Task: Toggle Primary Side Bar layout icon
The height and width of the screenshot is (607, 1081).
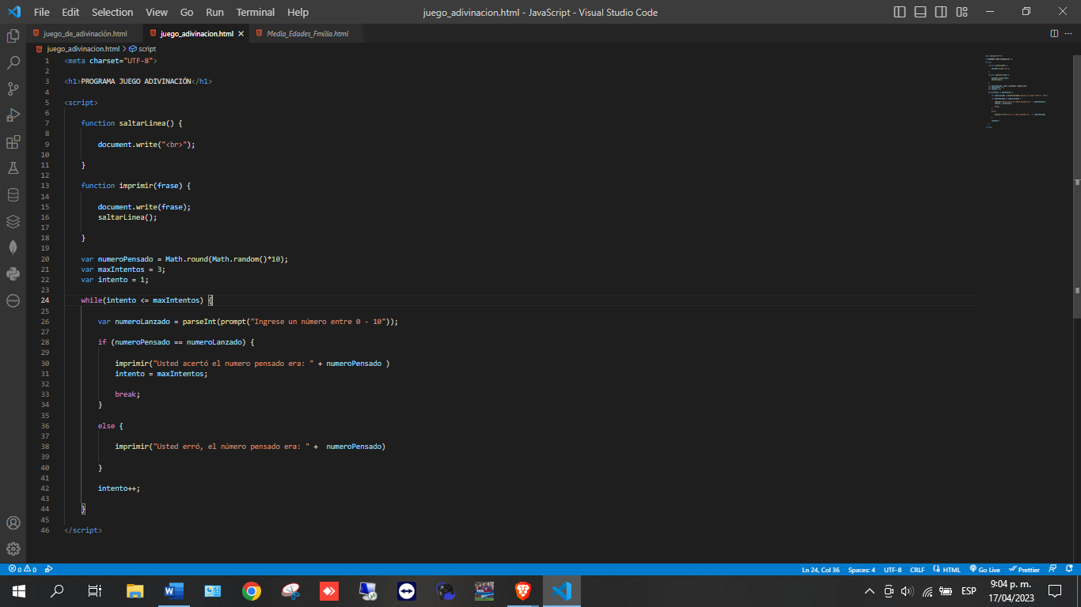Action: (x=900, y=12)
